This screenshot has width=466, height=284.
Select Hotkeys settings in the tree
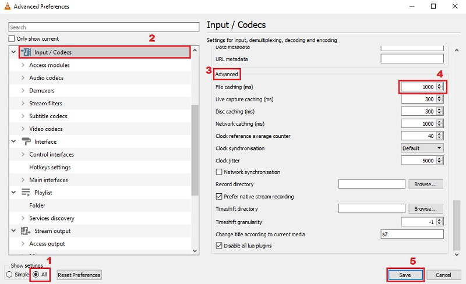[x=50, y=167]
